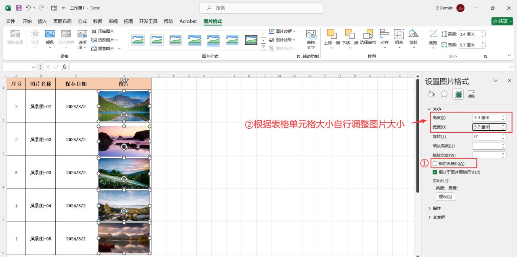Click the ZG account avatar
The width and height of the screenshot is (517, 257).
(x=460, y=8)
